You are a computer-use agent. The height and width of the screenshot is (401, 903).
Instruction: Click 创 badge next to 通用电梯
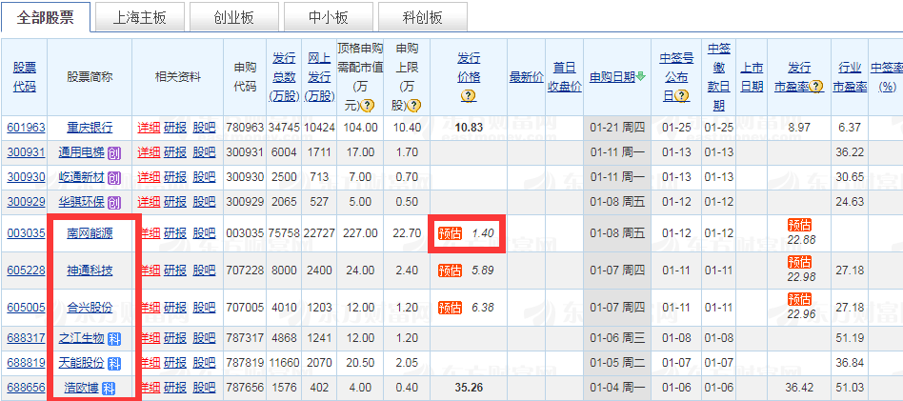pyautogui.click(x=113, y=152)
